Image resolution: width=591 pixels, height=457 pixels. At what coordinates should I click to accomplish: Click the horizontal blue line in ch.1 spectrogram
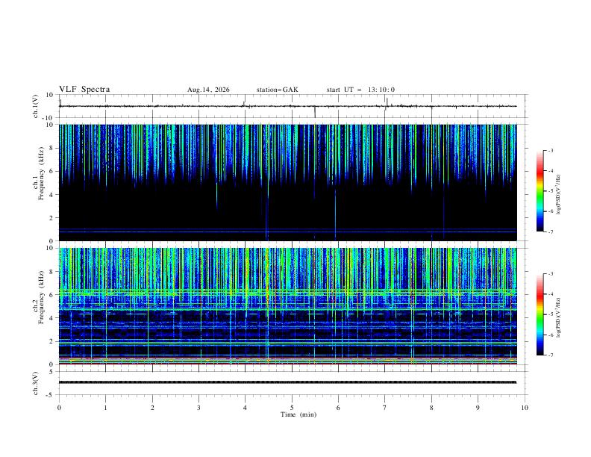[287, 231]
